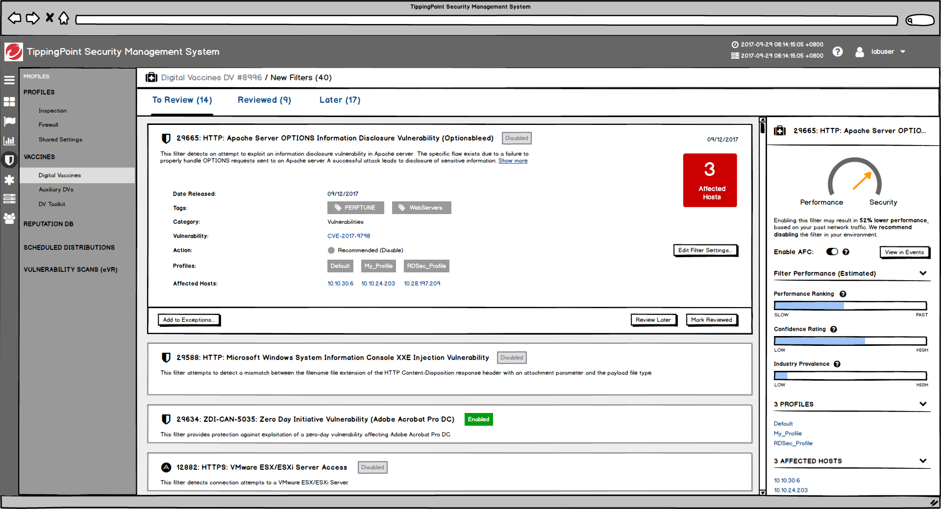
Task: Open REPUTATION DB section
Action: 49,224
